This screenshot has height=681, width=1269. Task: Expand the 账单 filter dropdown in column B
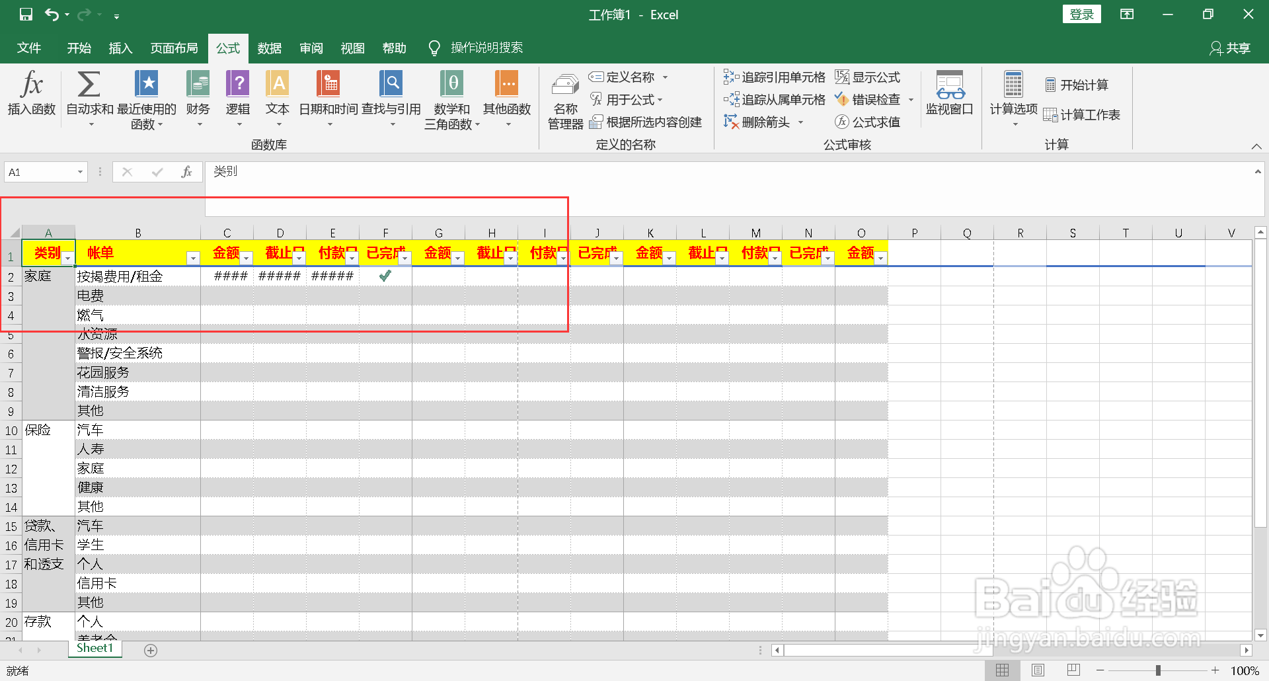tap(192, 257)
